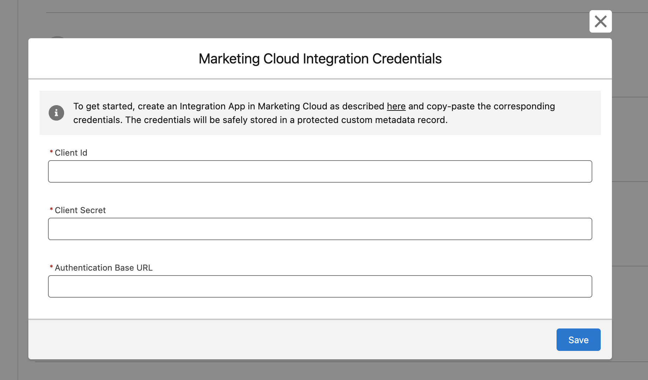Viewport: 648px width, 380px height.
Task: Click the 'Client Secret' label
Action: (80, 210)
